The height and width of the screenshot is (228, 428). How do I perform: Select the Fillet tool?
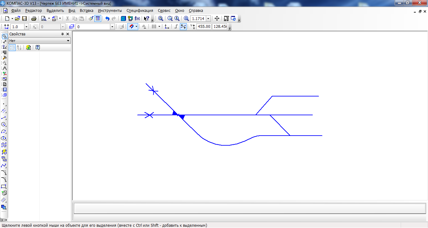tap(4, 179)
